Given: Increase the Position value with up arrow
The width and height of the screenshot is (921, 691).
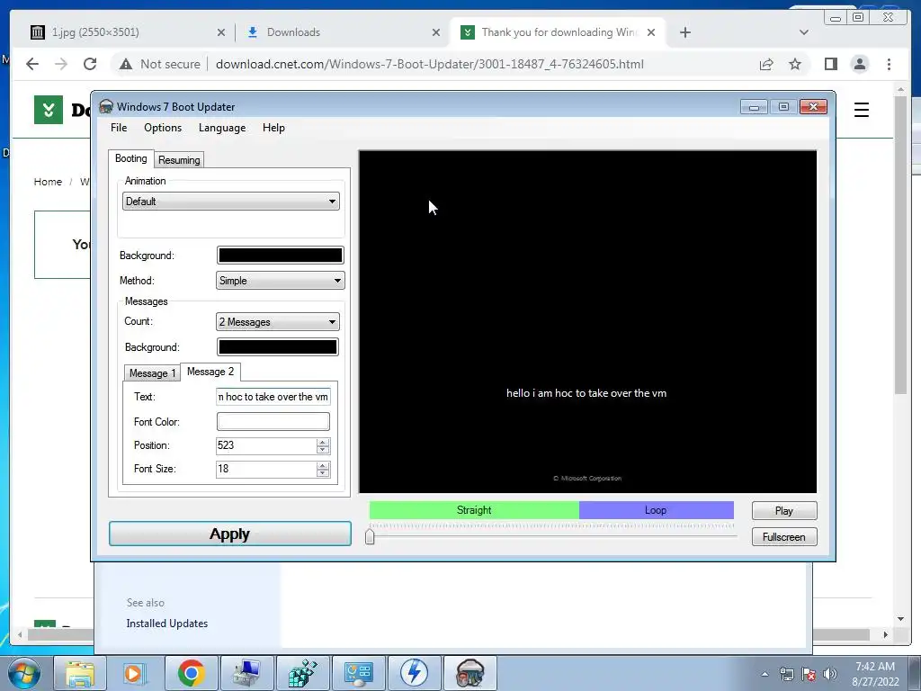Looking at the screenshot, I should pyautogui.click(x=323, y=442).
